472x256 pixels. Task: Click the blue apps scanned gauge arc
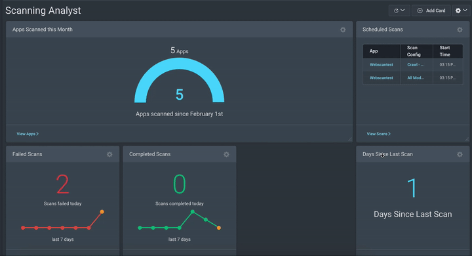[180, 64]
